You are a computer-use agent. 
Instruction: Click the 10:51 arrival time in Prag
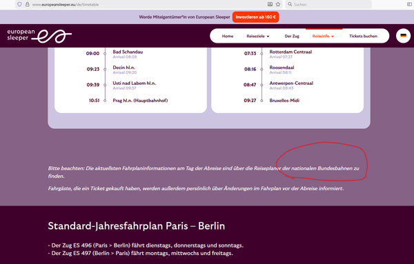(x=94, y=101)
